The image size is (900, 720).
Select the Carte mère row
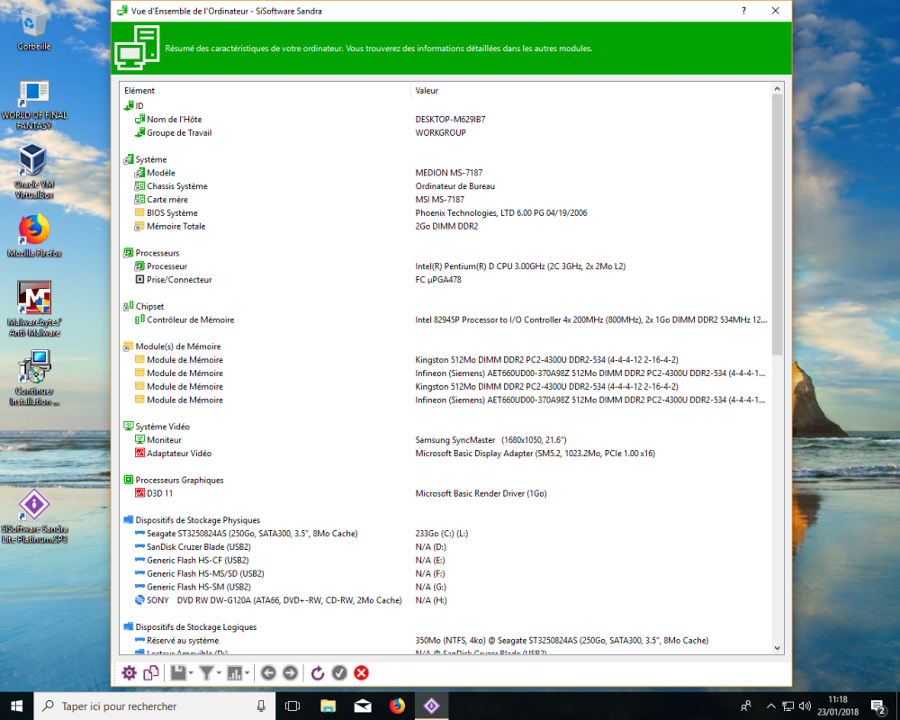(x=167, y=200)
